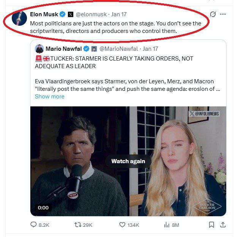The height and width of the screenshot is (237, 241).
Task: Like the post with heart icon
Action: (x=122, y=225)
